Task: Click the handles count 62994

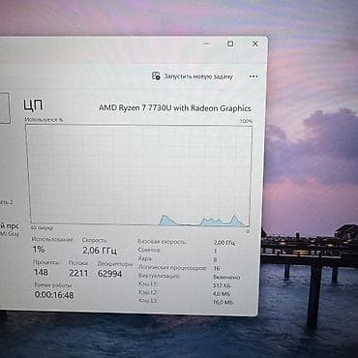Action: pos(109,274)
